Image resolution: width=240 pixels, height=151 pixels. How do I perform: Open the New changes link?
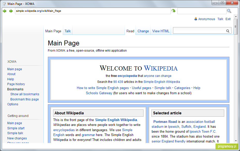click(x=17, y=138)
